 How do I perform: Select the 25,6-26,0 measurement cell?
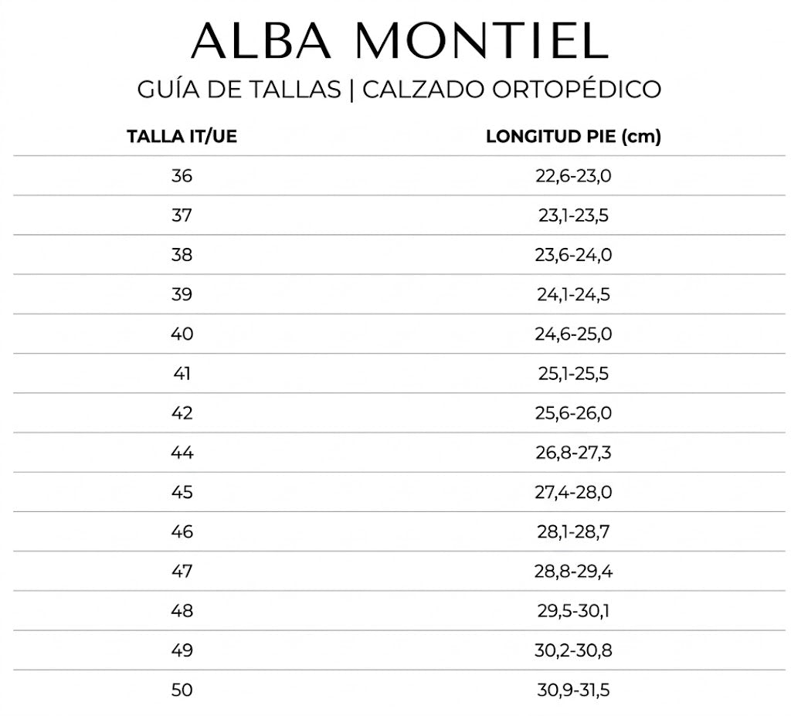(x=573, y=413)
